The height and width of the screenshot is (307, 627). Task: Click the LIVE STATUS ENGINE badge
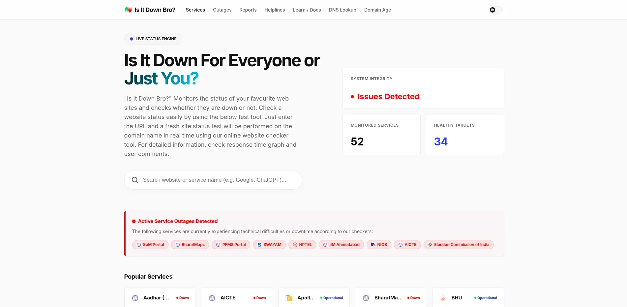coord(153,39)
